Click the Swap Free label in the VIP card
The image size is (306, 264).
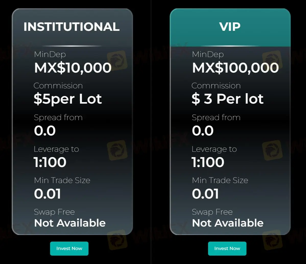pos(212,212)
